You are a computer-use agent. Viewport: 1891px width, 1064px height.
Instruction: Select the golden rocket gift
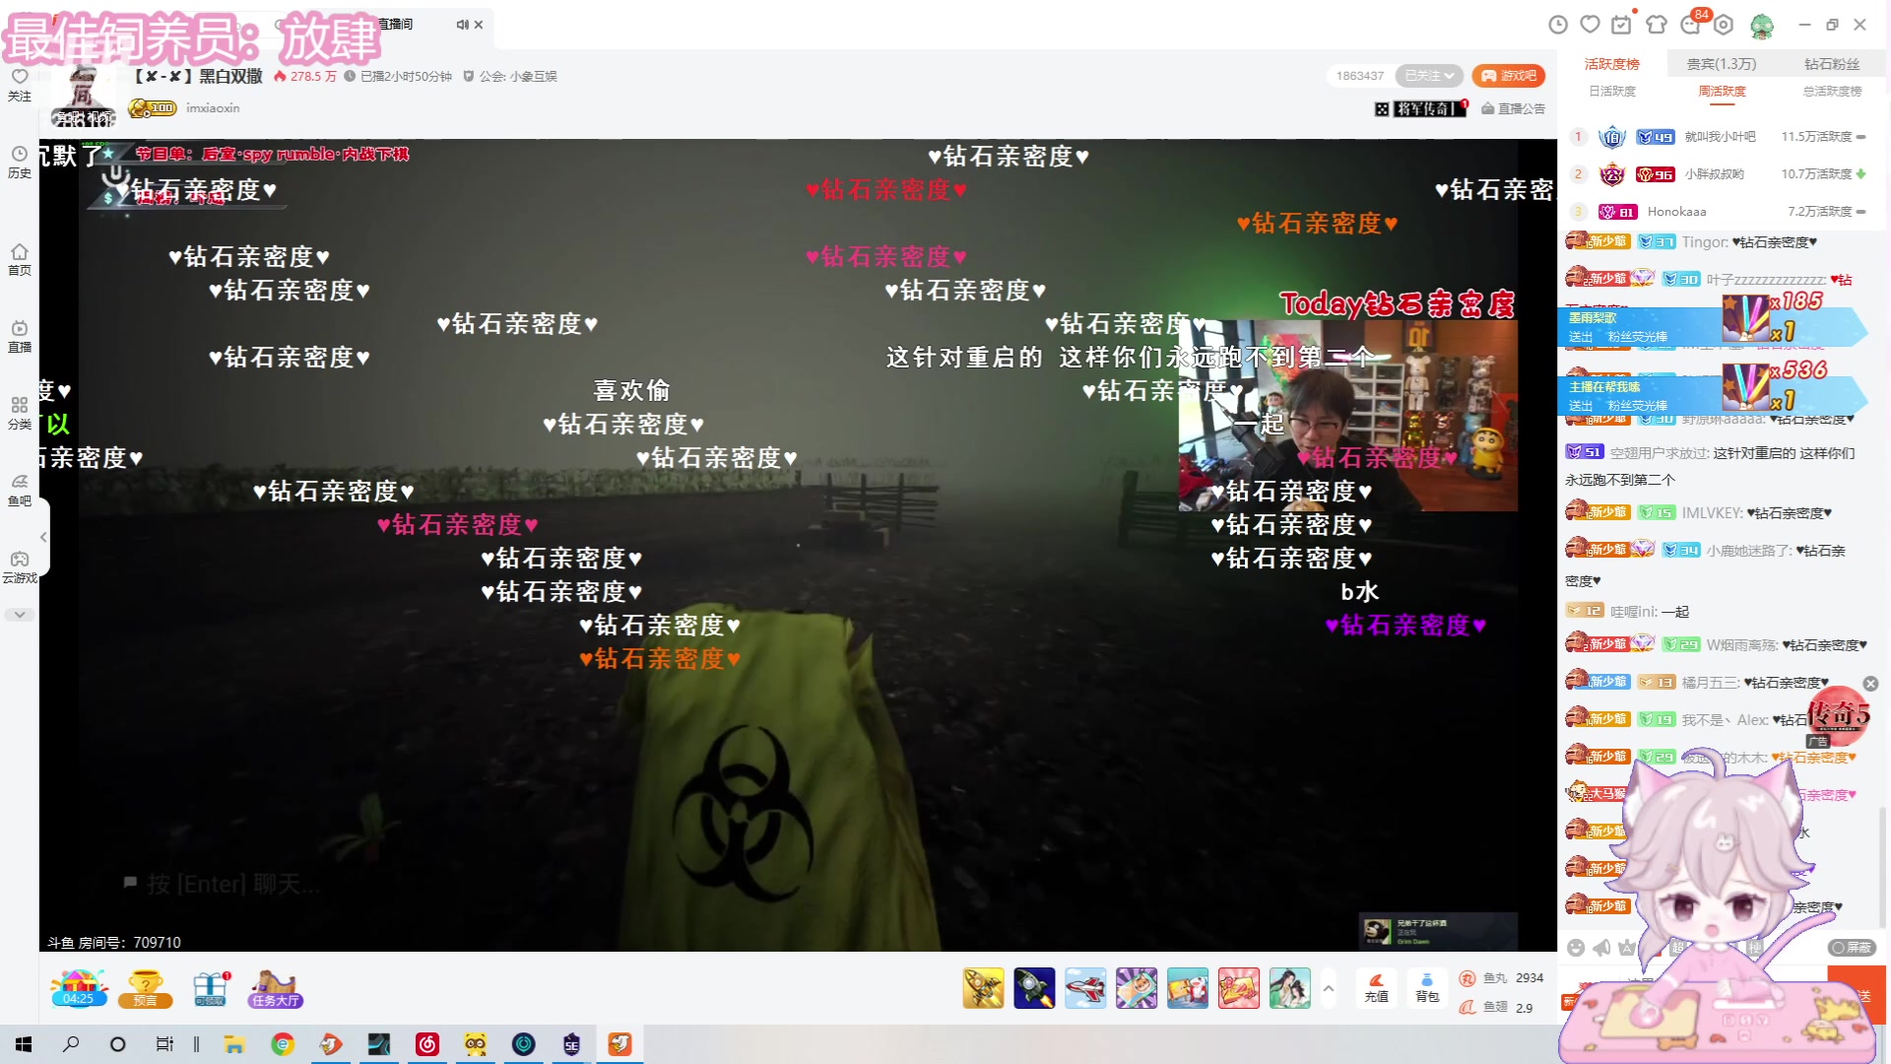click(982, 987)
